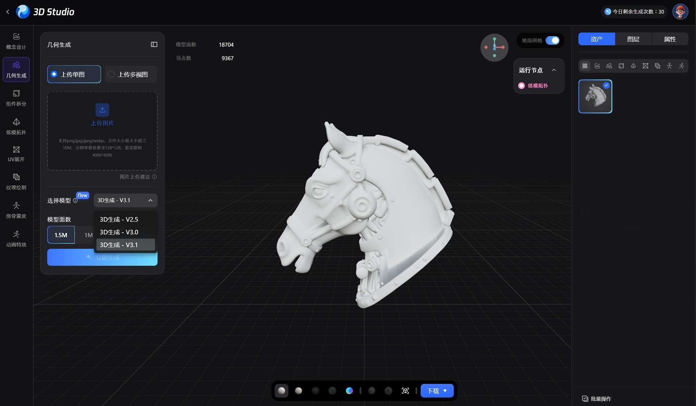
Task: Check the 批量操作 checkbox
Action: (585, 399)
